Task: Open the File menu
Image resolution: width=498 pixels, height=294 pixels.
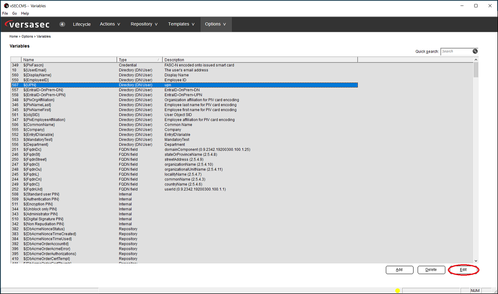Action: click(x=5, y=13)
